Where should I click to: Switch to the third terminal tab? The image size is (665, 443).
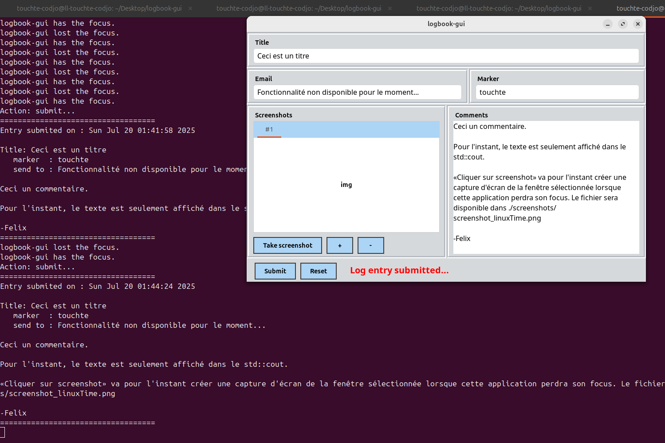pos(499,8)
